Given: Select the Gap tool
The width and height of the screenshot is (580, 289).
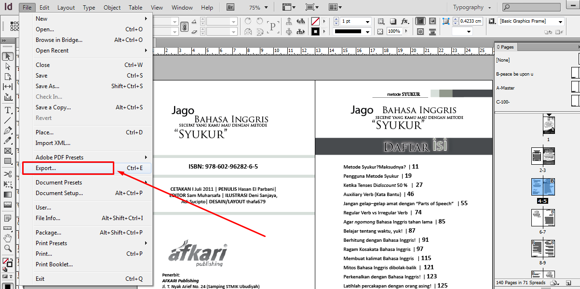Looking at the screenshot, I should (8, 87).
